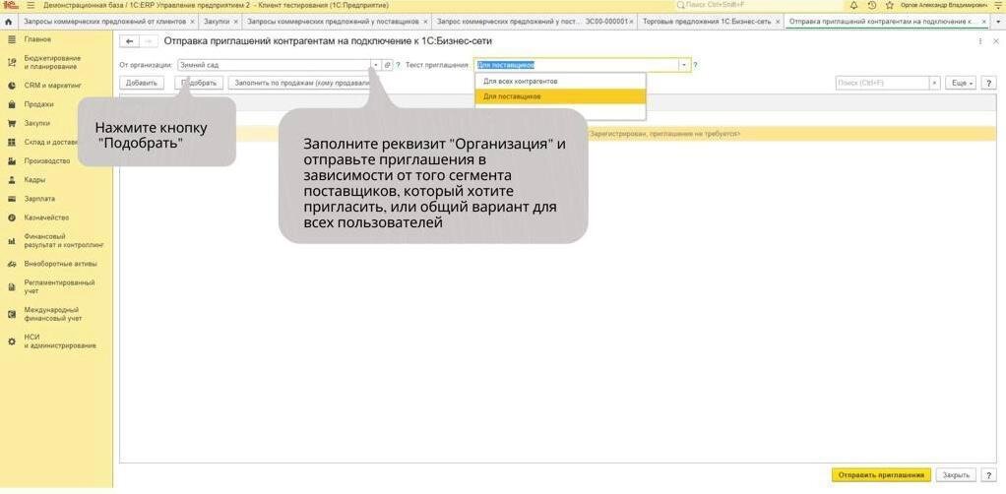Click the help button beside Закрыть

(988, 475)
